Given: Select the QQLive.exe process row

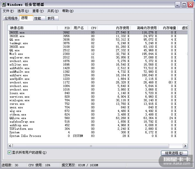Looking at the screenshot, I should point(98,118).
